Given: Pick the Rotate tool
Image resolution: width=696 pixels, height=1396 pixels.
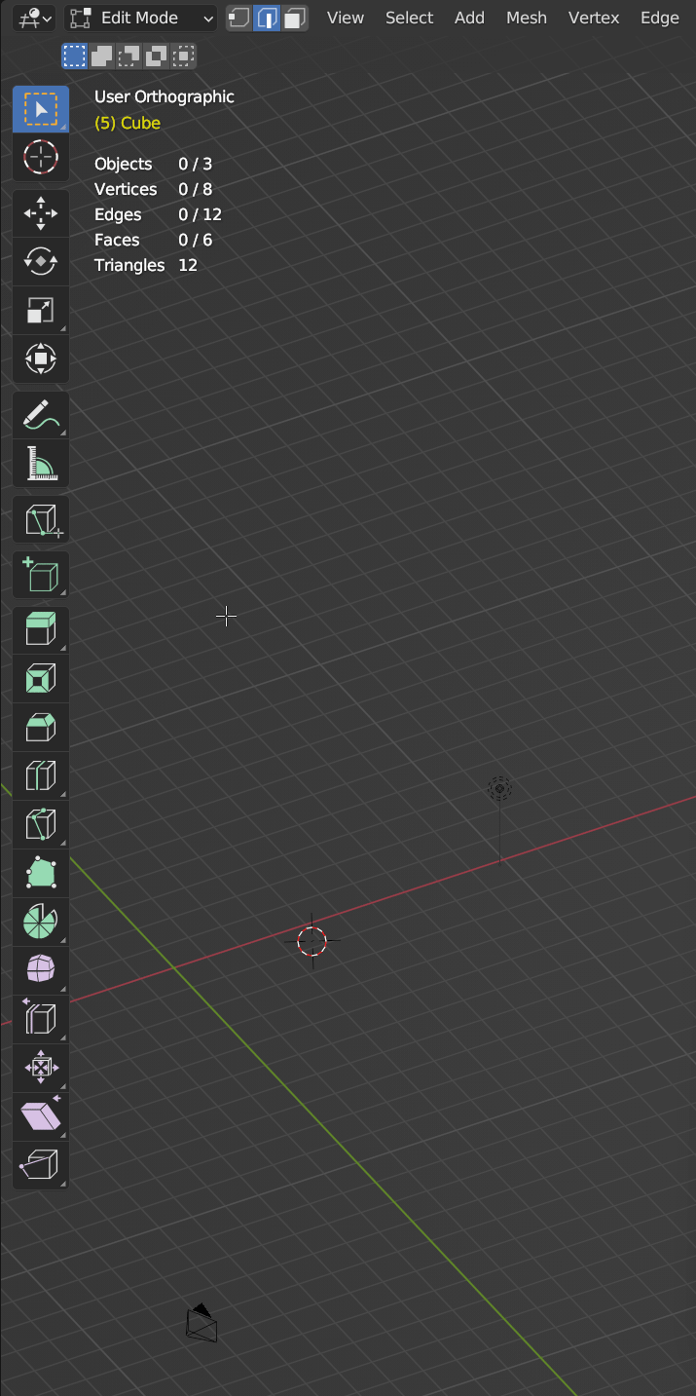Looking at the screenshot, I should click(x=41, y=261).
